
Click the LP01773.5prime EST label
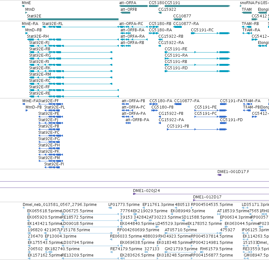pos(124,205)
